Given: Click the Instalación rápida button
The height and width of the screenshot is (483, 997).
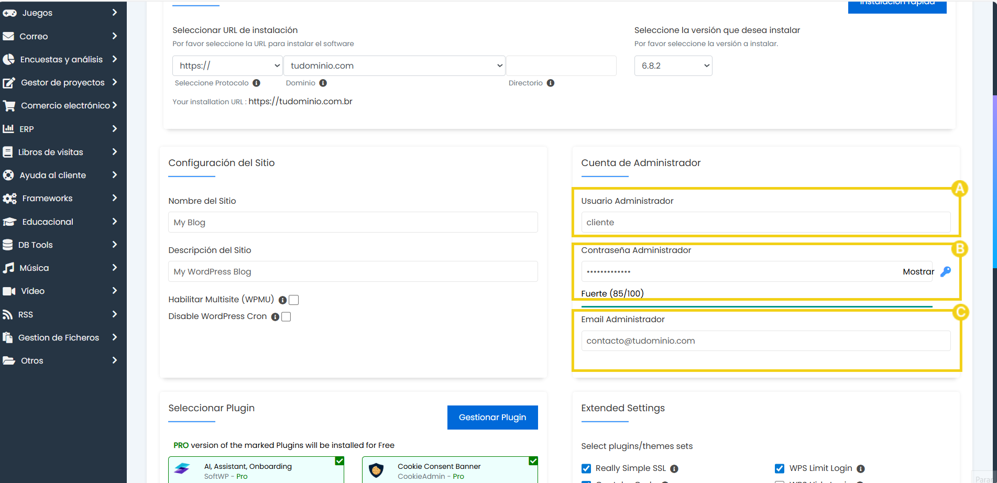Looking at the screenshot, I should tap(897, 6).
